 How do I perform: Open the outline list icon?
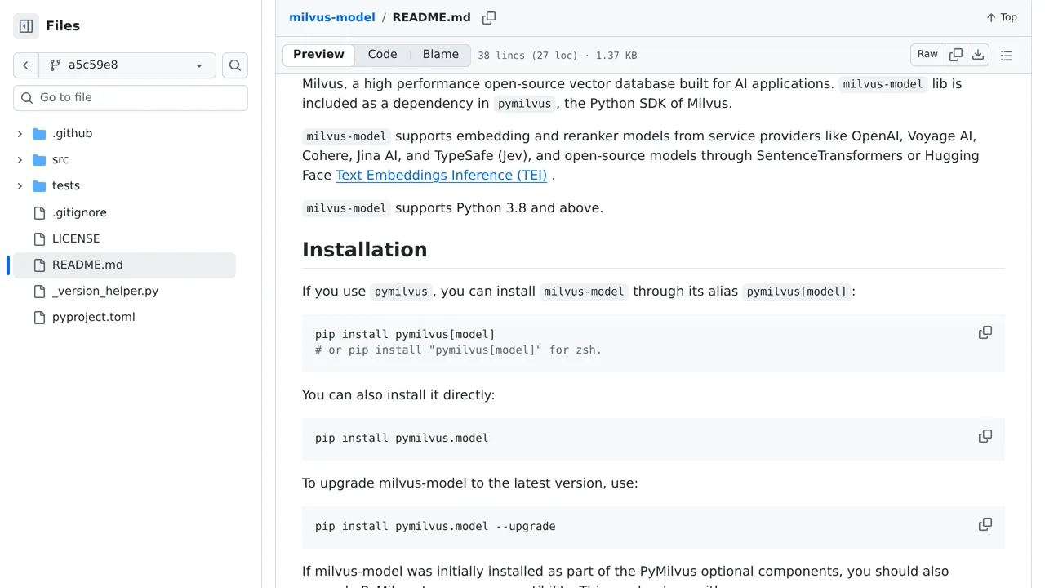1007,56
